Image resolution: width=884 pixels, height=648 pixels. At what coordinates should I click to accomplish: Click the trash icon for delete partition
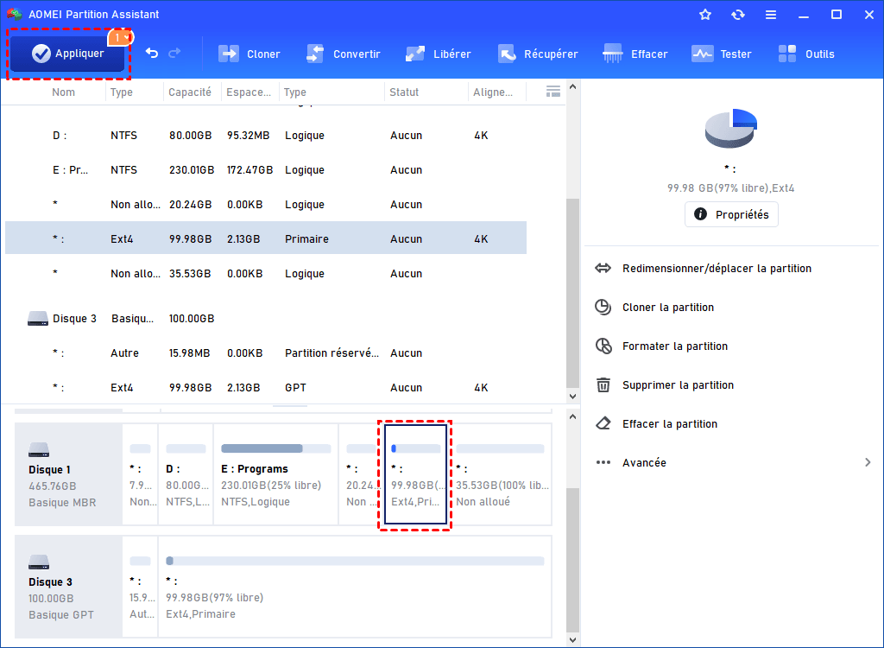pyautogui.click(x=603, y=385)
